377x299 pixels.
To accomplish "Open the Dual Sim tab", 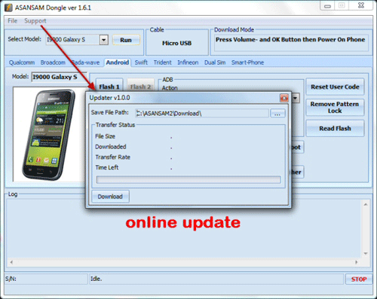I will (x=215, y=63).
